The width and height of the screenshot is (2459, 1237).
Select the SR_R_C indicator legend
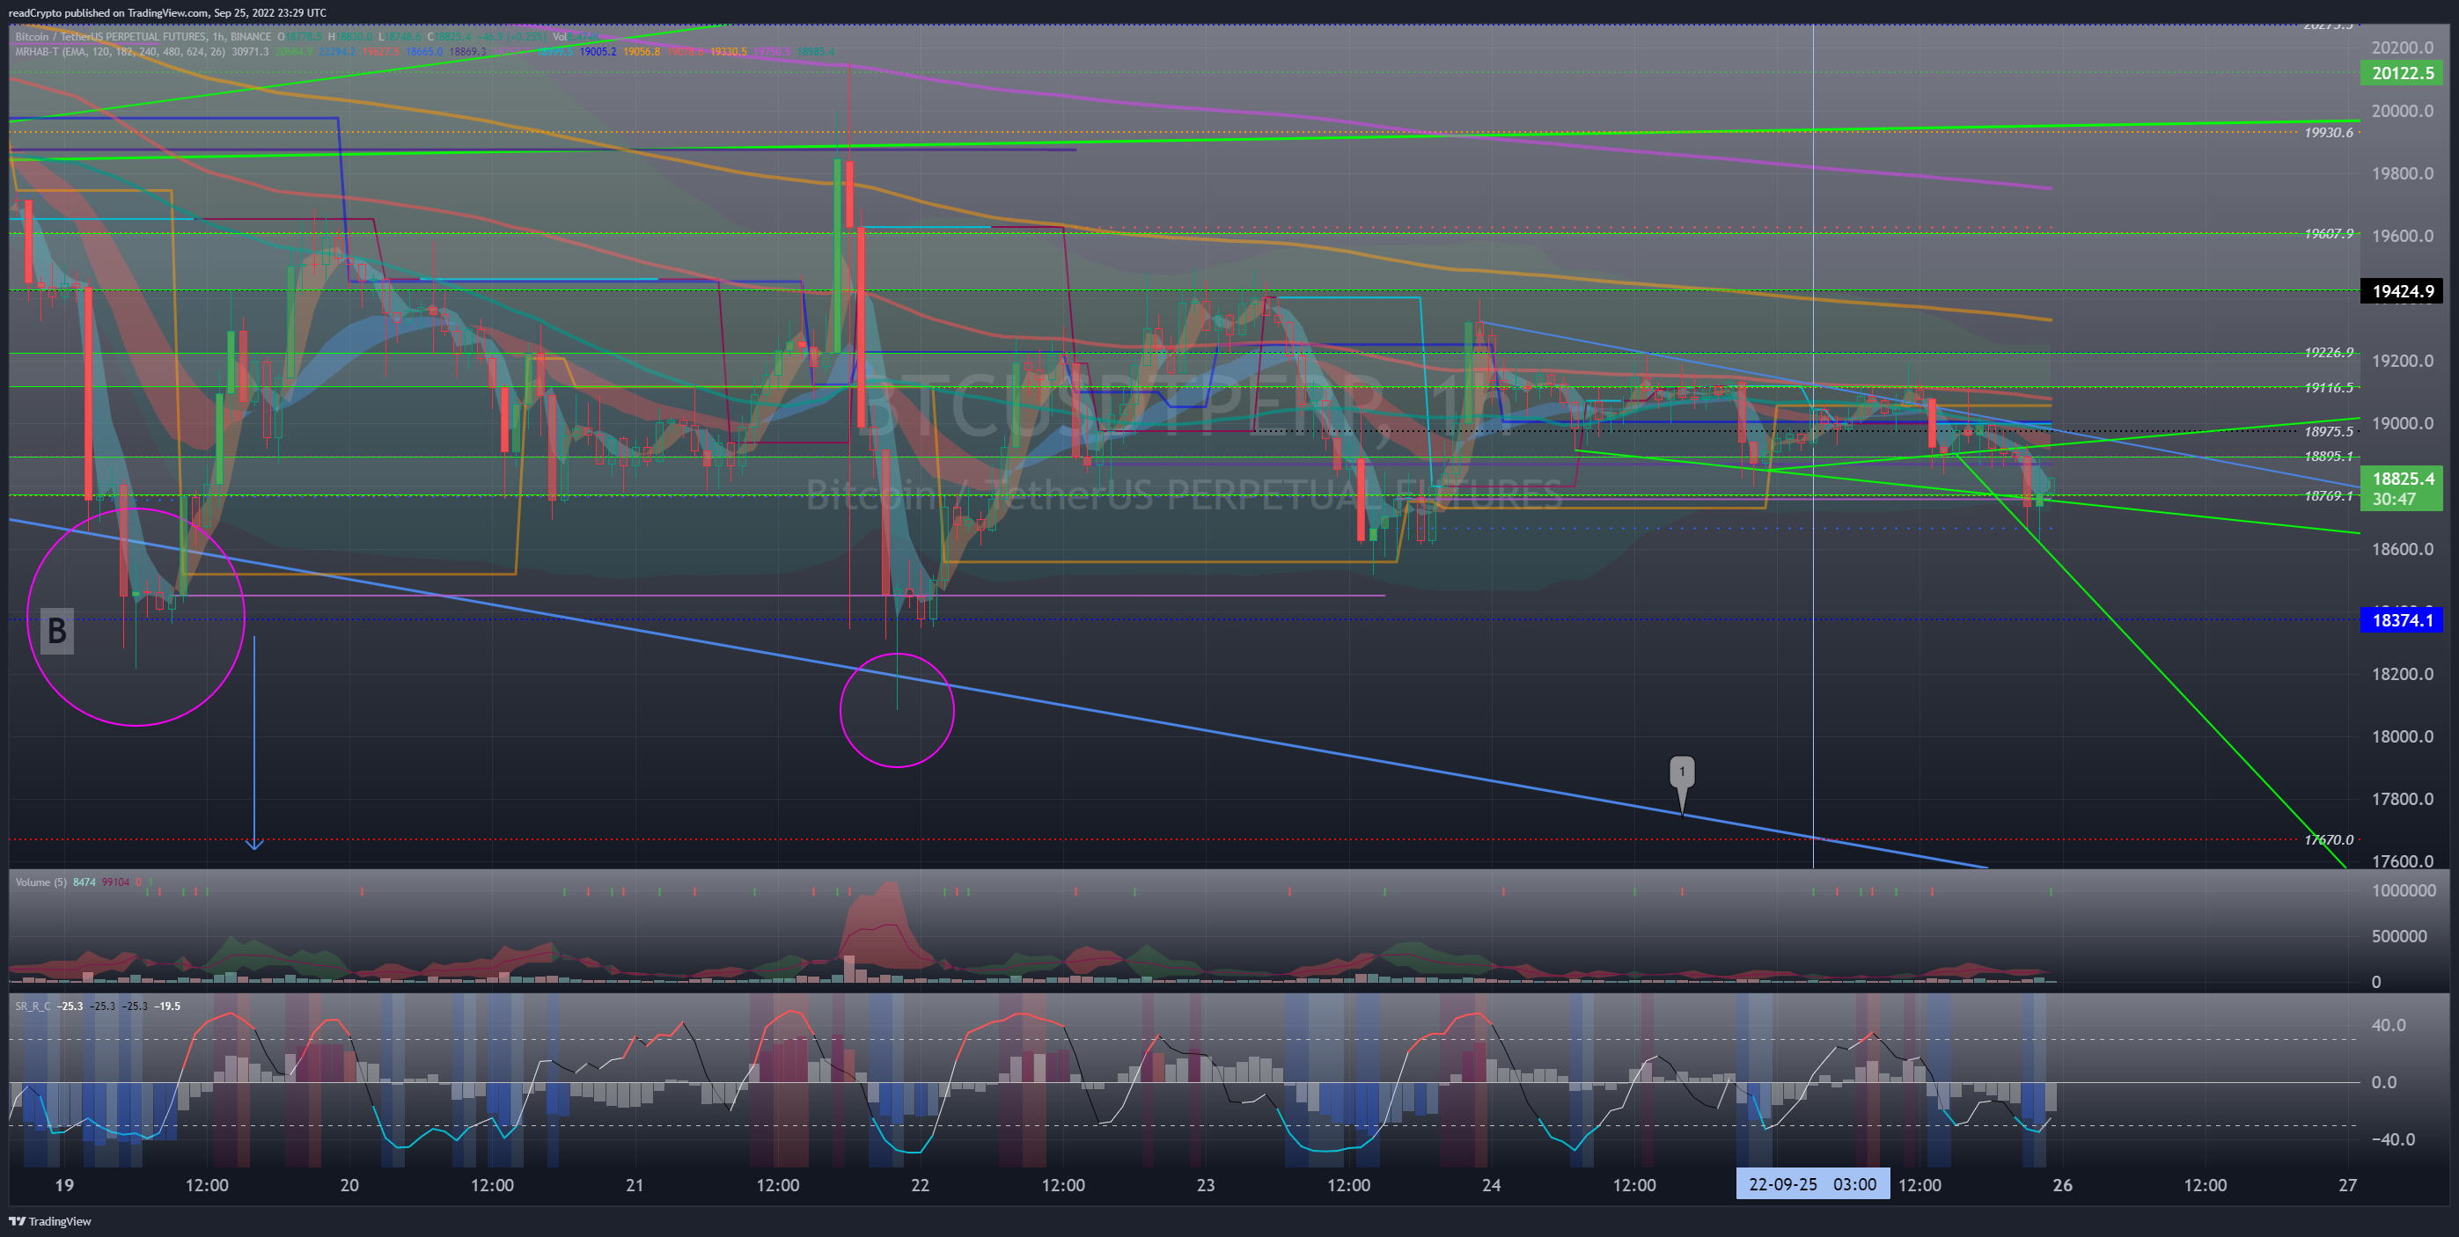point(33,1006)
